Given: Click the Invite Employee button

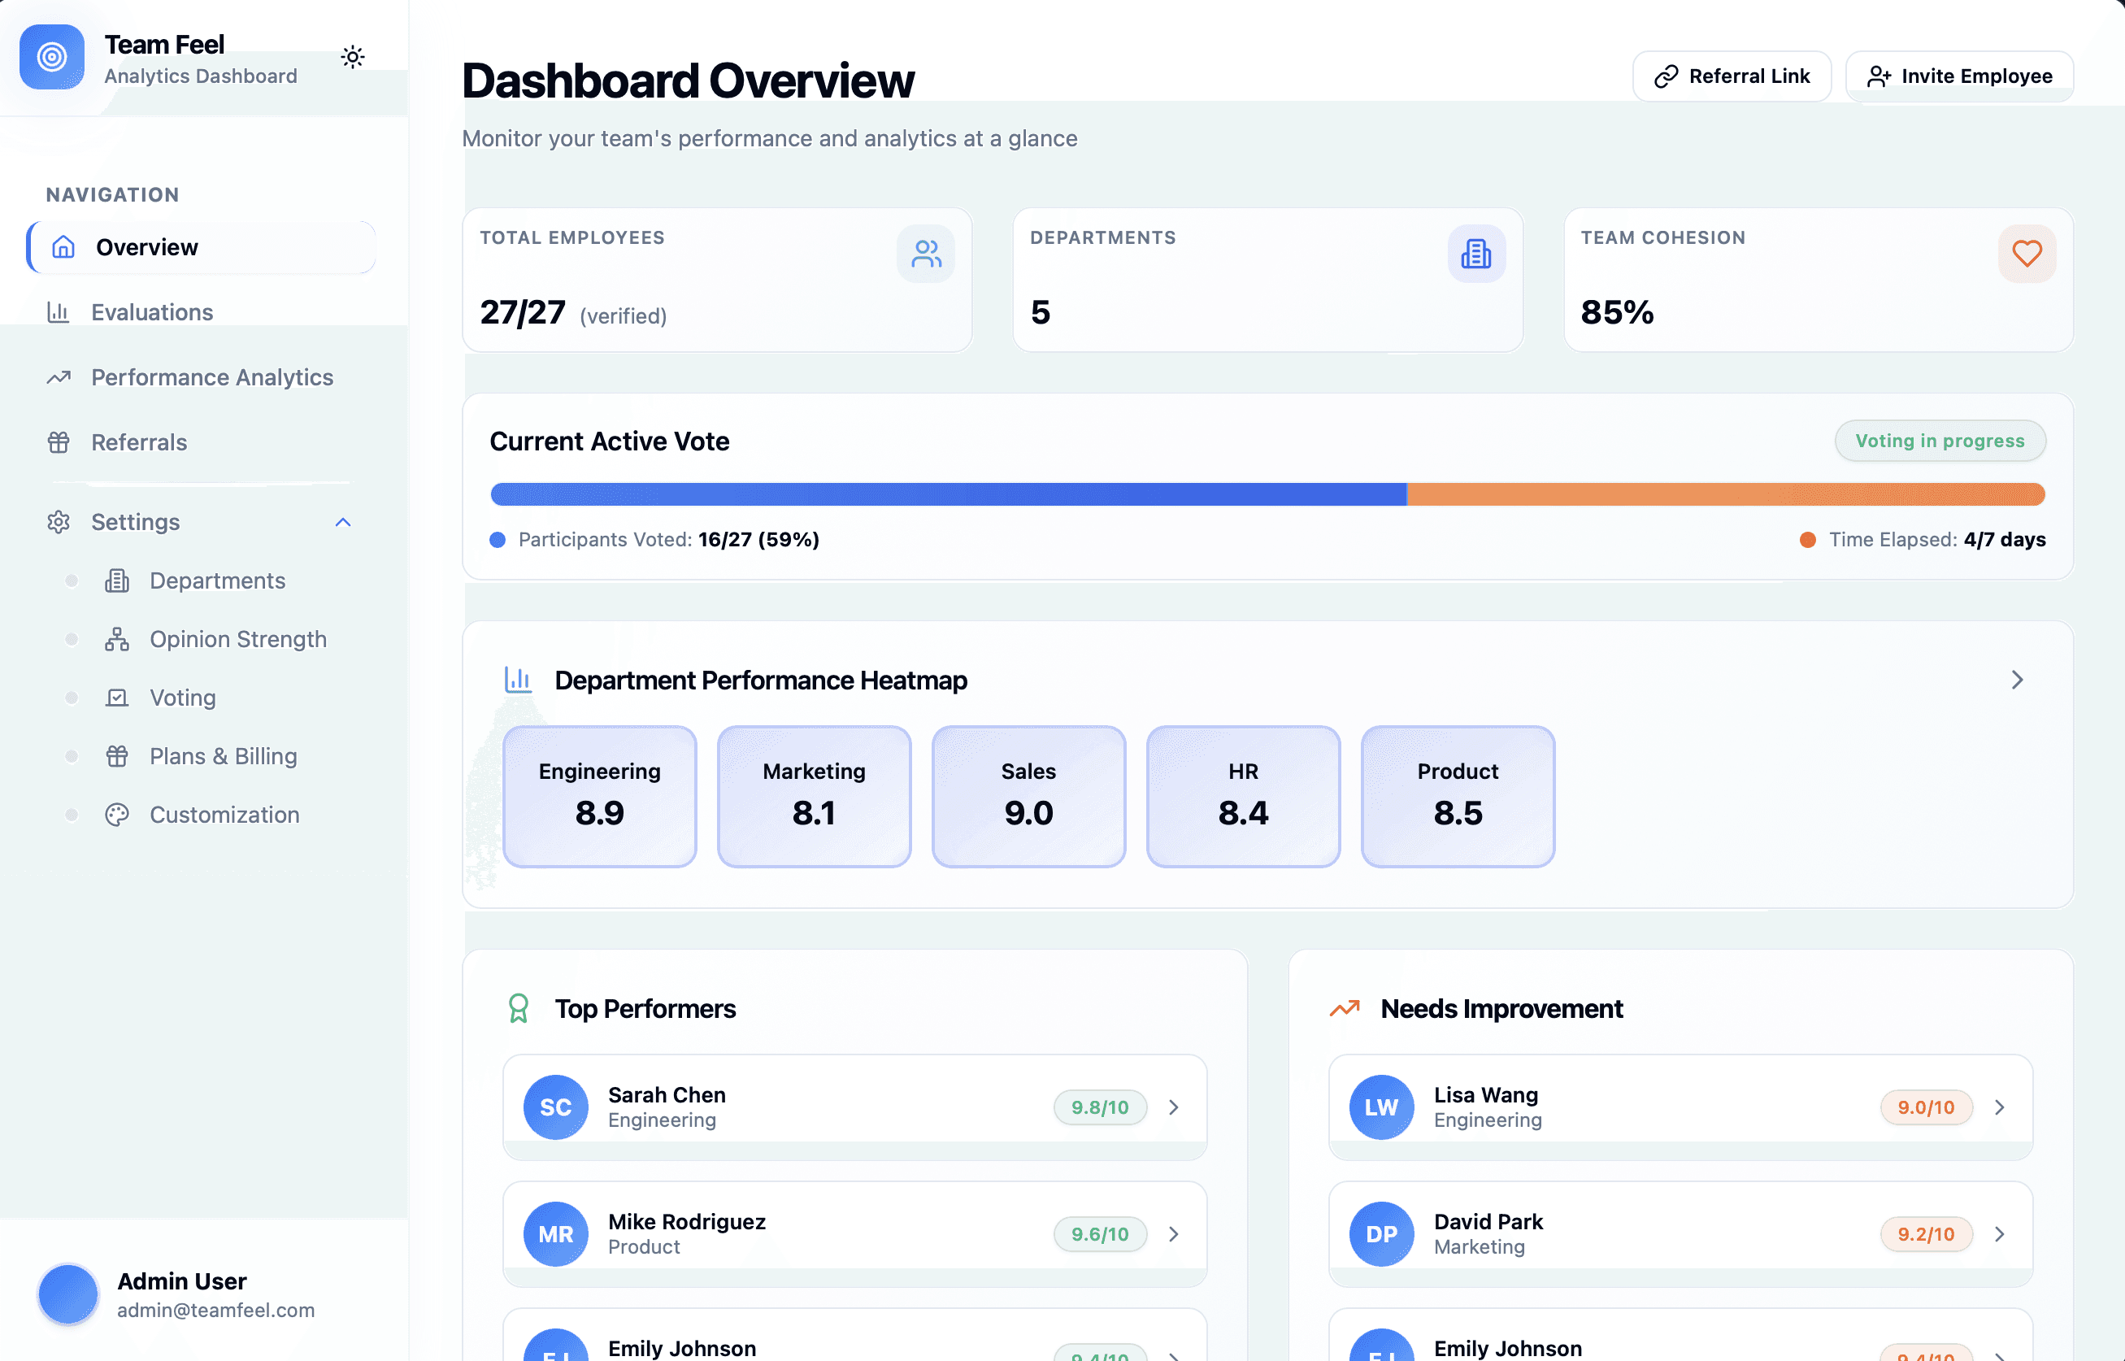Looking at the screenshot, I should (1959, 76).
